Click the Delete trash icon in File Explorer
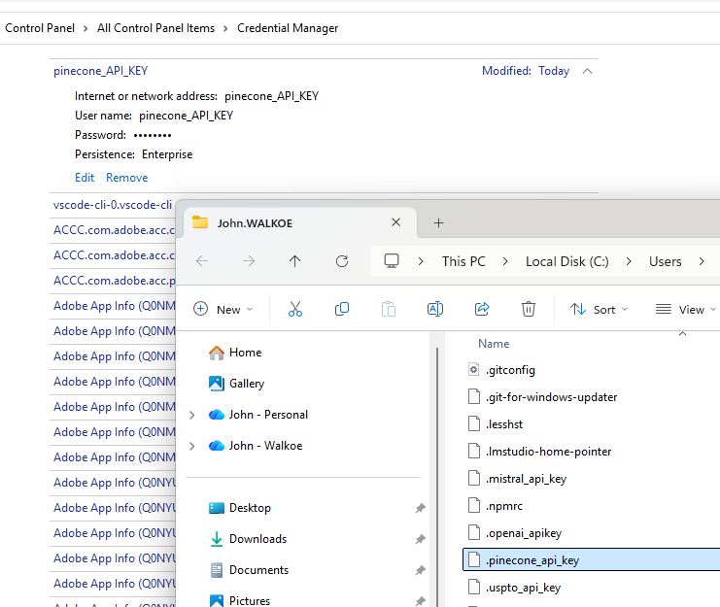The width and height of the screenshot is (720, 607). click(529, 309)
